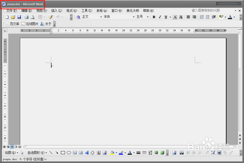Click the Undo arrow
The width and height of the screenshot is (244, 163).
58,17
